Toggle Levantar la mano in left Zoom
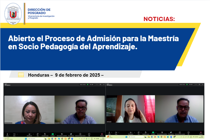 point(45,134)
